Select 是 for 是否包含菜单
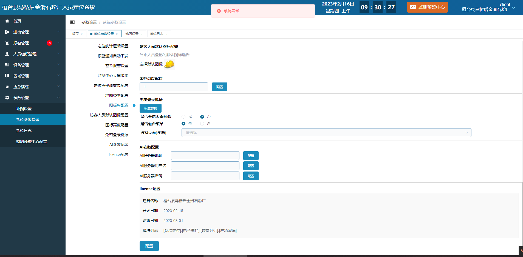523x257 pixels. pyautogui.click(x=183, y=124)
